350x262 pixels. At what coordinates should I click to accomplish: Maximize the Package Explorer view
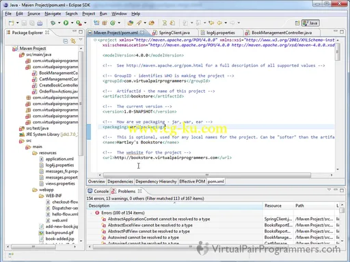click(x=81, y=31)
